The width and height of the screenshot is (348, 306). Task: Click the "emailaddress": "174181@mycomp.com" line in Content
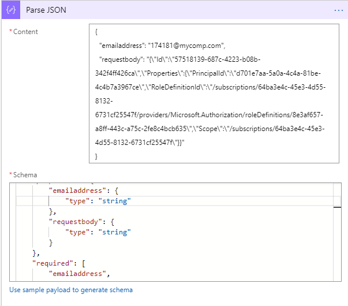point(162,46)
